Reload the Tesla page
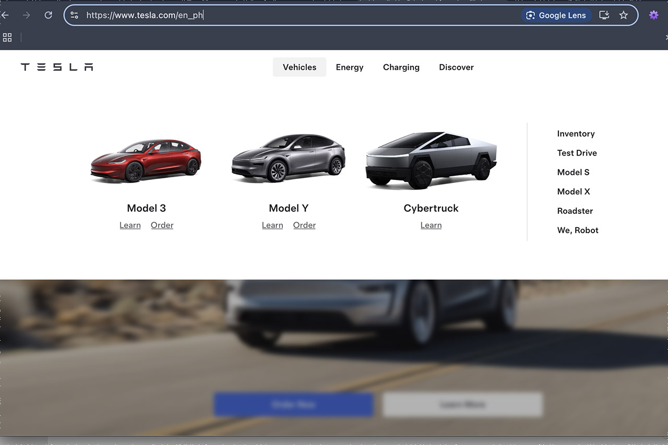This screenshot has width=668, height=445. tap(49, 15)
